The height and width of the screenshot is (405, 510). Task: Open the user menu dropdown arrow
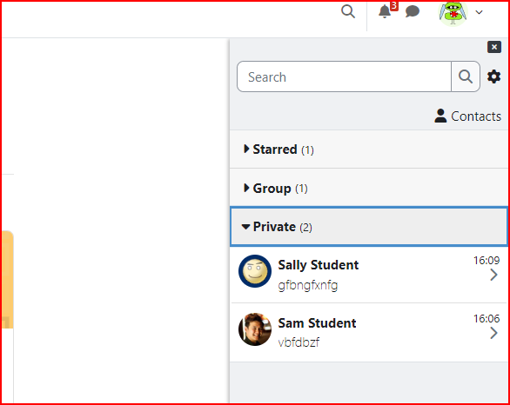[479, 12]
